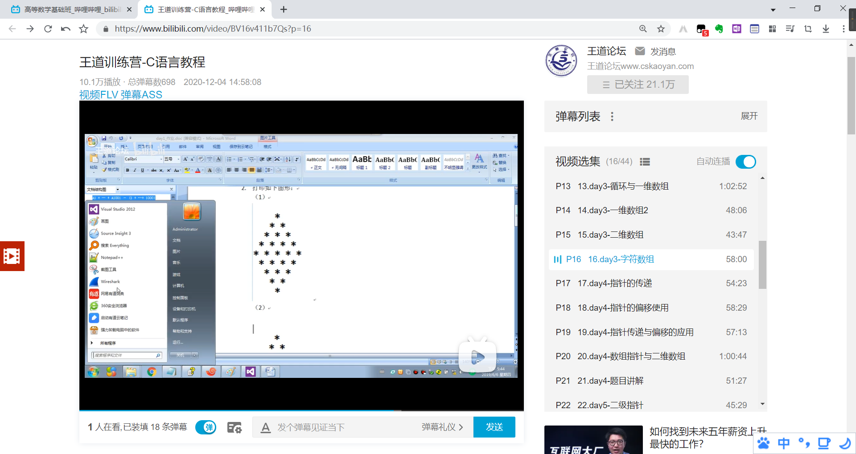This screenshot has width=856, height=454.
Task: Click the undo arrow in the browser toolbar
Action: 66,29
